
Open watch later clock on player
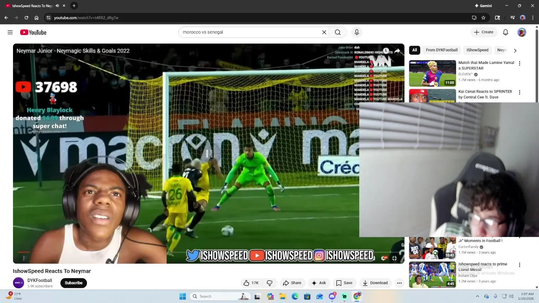click(x=385, y=51)
